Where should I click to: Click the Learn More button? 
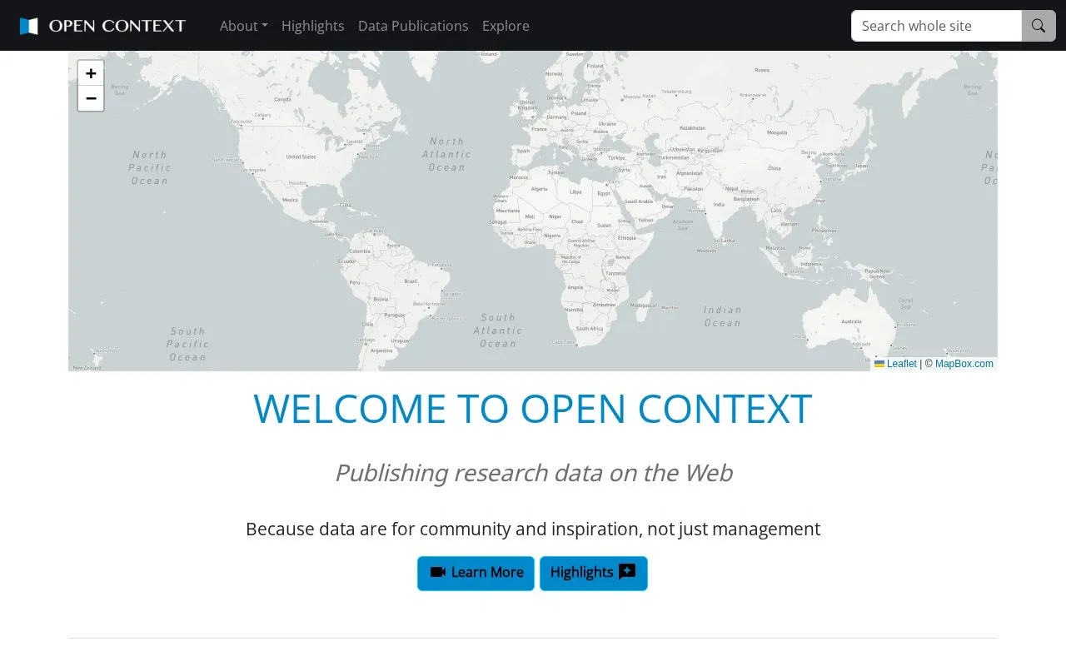(x=476, y=573)
